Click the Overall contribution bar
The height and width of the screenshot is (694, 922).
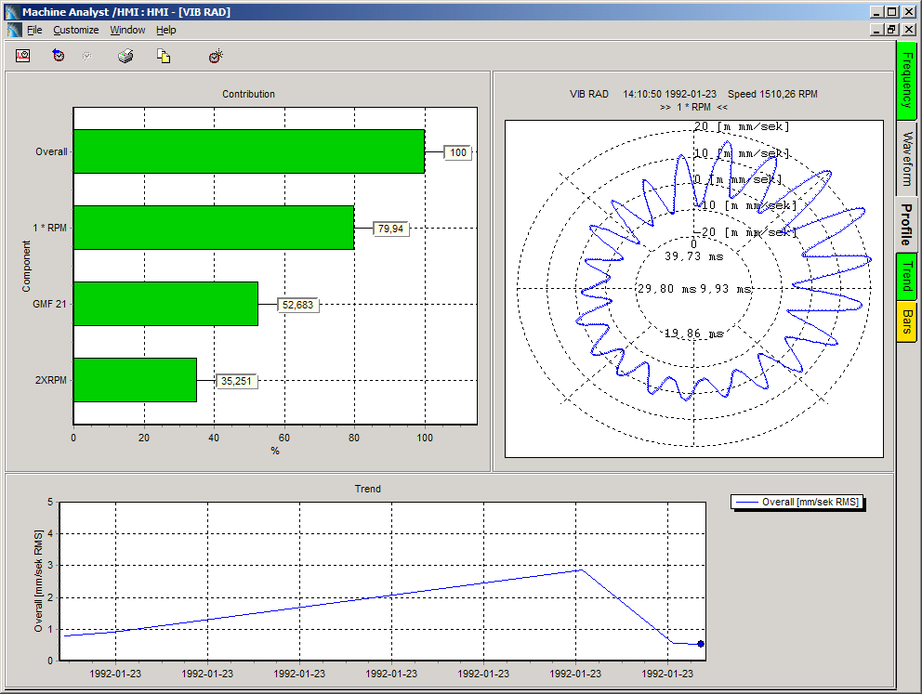[x=249, y=151]
